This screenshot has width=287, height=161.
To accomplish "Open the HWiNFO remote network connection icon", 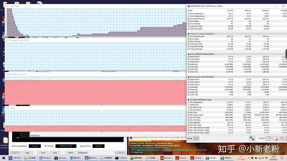I will 252,139.
